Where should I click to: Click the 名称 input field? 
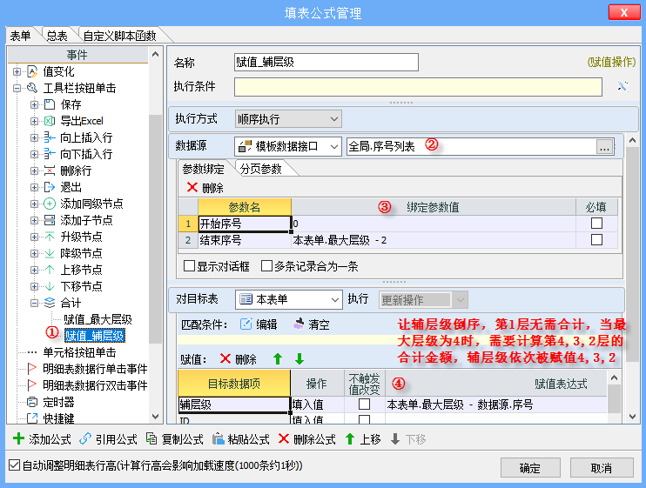[x=326, y=62]
